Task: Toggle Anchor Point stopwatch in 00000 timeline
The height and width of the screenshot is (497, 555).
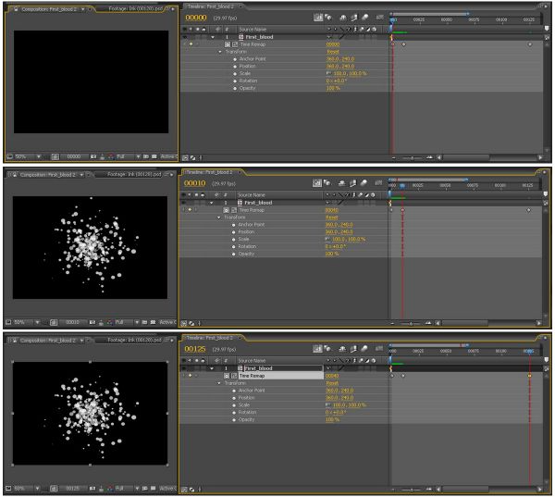Action: pyautogui.click(x=235, y=59)
